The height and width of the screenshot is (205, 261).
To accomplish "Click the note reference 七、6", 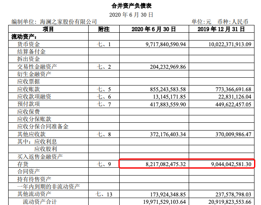I will pos(104,97).
